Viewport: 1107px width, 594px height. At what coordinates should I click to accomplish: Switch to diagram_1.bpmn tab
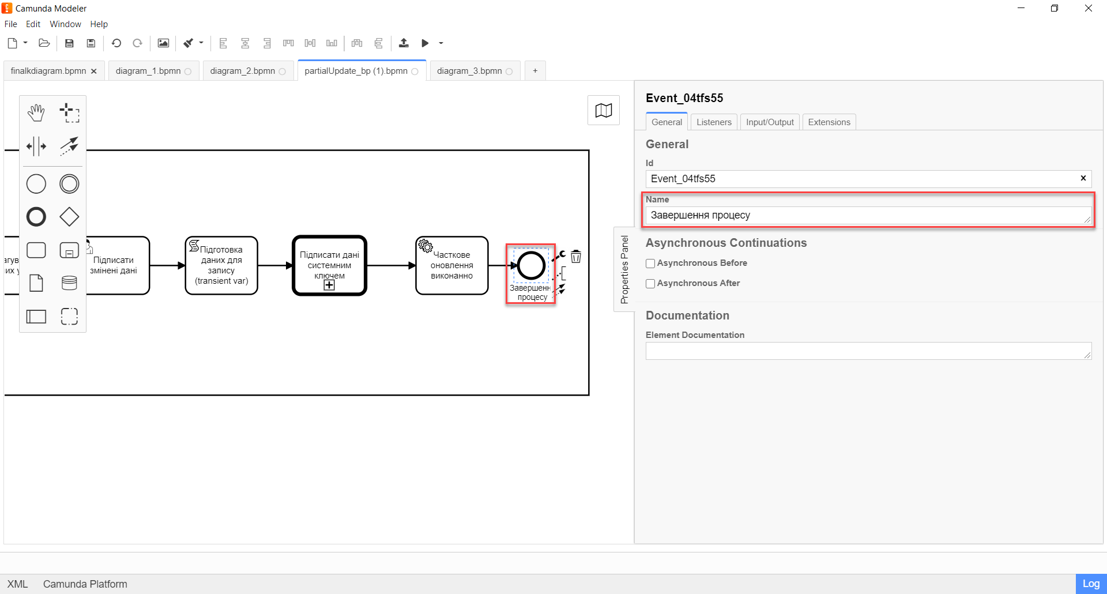coord(148,71)
